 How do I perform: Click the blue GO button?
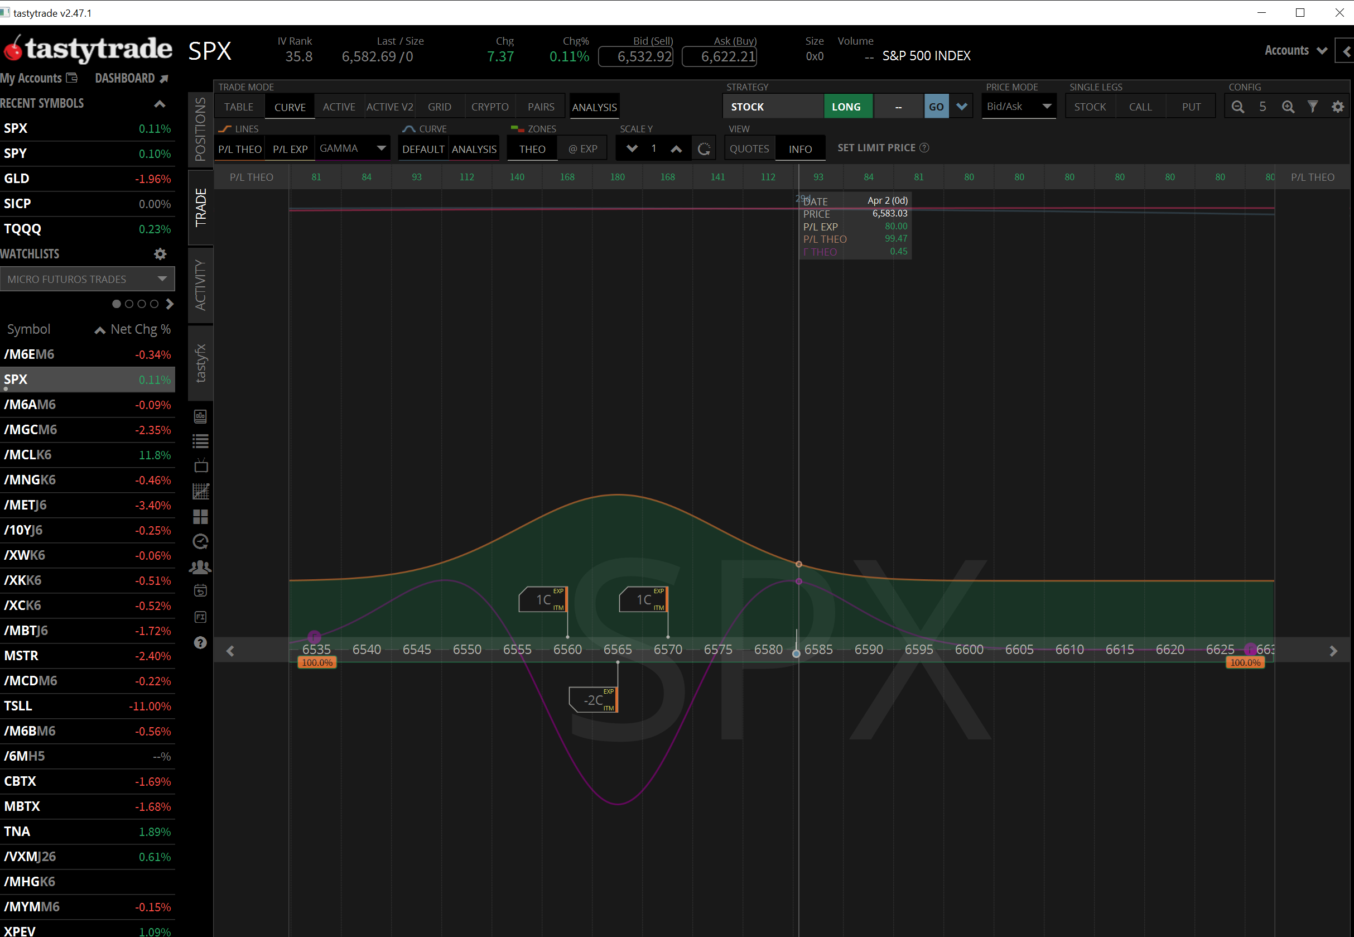click(936, 107)
